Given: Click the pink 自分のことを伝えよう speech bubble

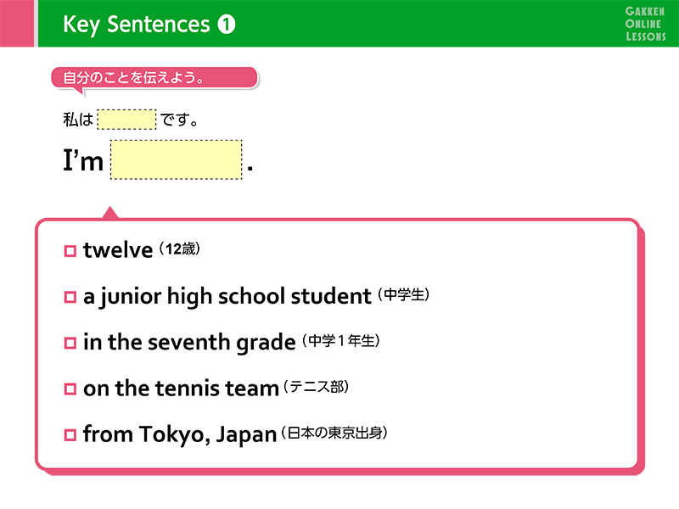Looking at the screenshot, I should [x=154, y=78].
